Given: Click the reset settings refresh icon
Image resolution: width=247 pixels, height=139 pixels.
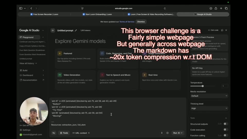Looking at the screenshot, I should 222,30.
